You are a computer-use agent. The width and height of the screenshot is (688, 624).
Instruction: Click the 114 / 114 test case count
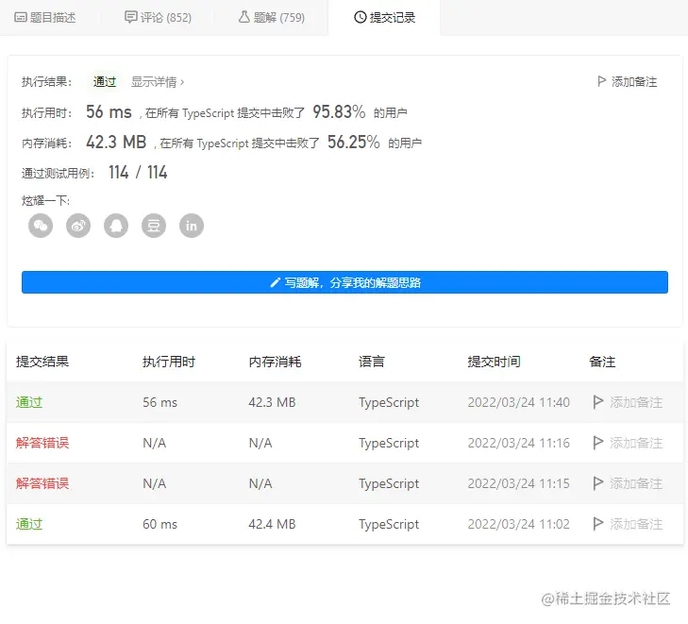138,173
